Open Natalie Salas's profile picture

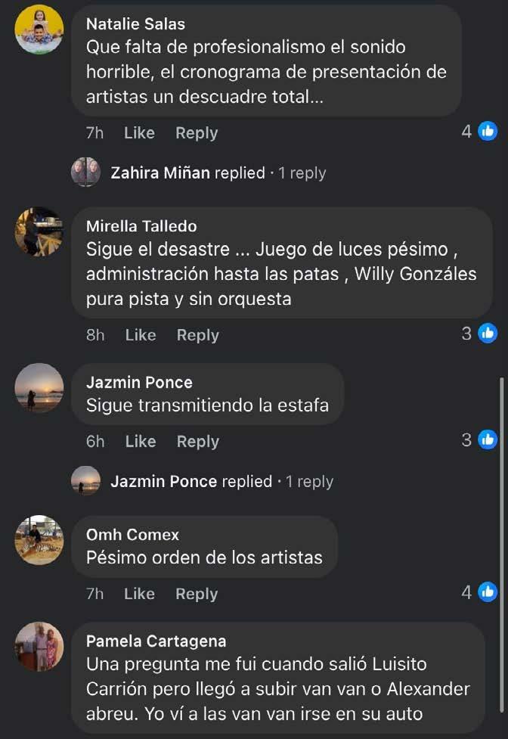(39, 29)
